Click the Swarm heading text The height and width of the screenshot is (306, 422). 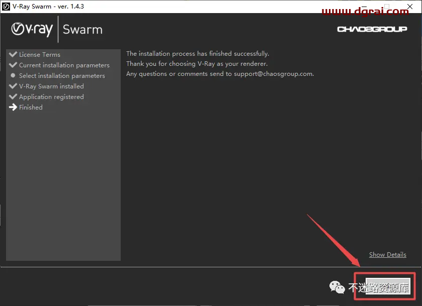(x=82, y=29)
